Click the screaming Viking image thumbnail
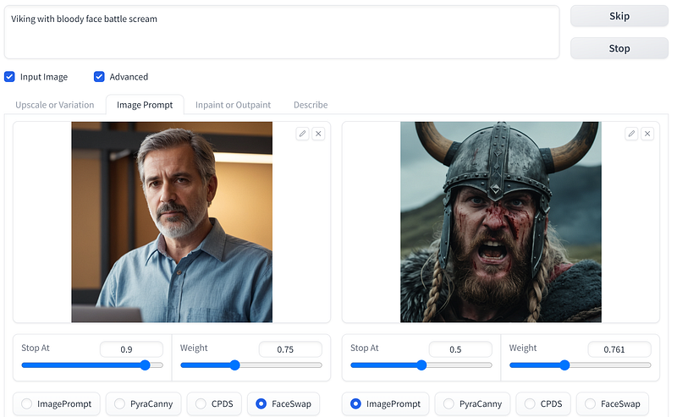 (x=501, y=222)
